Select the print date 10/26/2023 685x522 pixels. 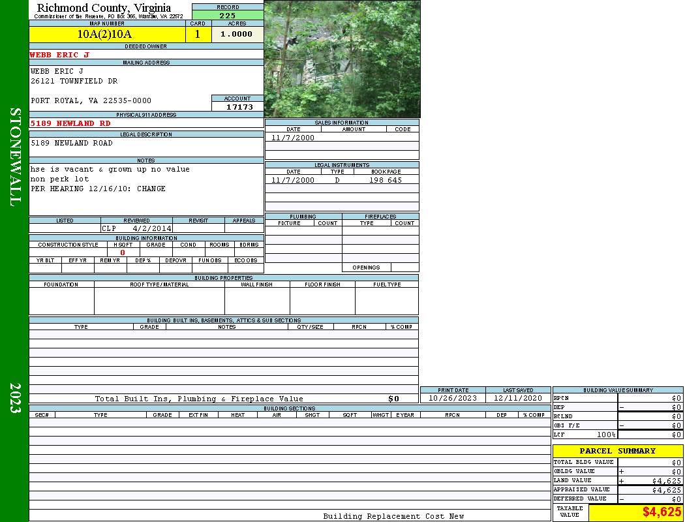coord(452,398)
